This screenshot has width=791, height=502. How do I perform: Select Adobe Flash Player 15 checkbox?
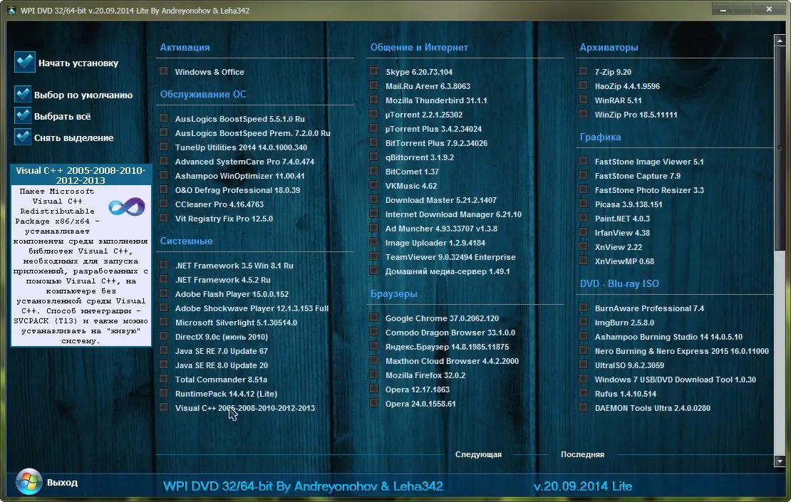pos(163,294)
